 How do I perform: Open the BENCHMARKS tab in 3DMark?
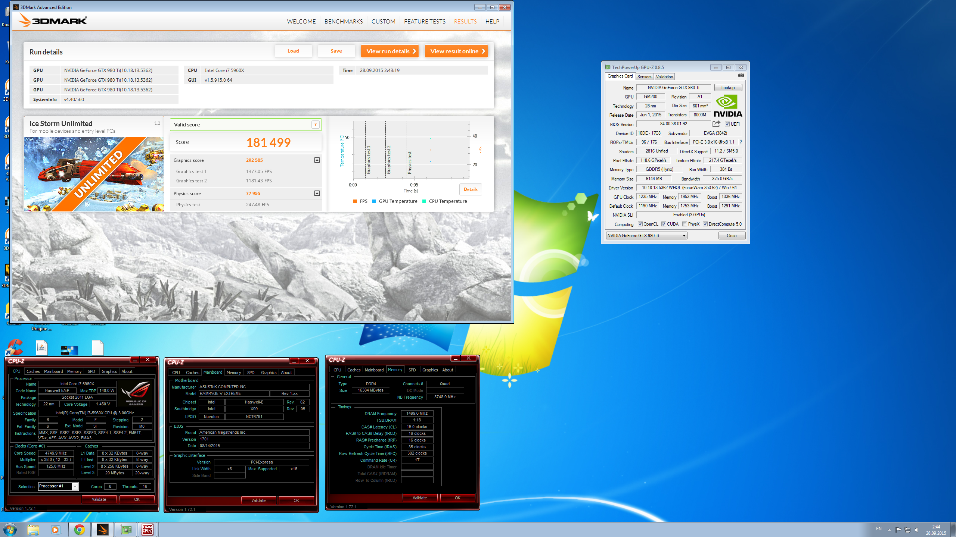coord(344,21)
